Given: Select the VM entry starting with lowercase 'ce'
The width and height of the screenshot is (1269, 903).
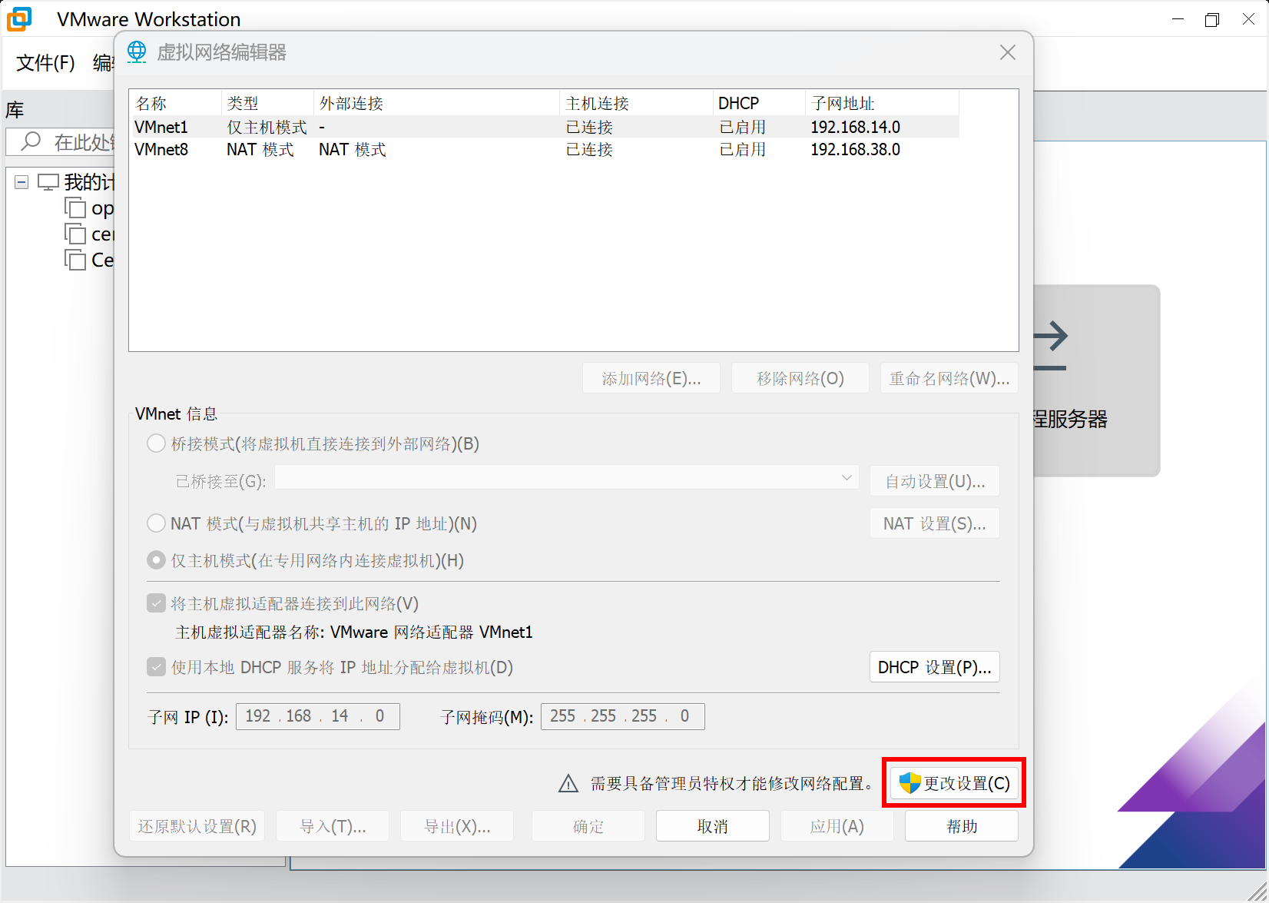Looking at the screenshot, I should click(90, 234).
